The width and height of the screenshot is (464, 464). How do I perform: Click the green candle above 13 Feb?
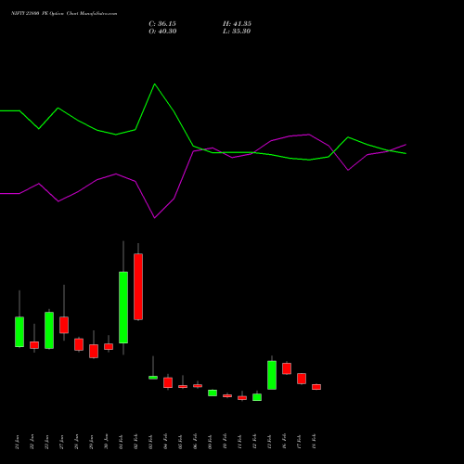coord(272,375)
